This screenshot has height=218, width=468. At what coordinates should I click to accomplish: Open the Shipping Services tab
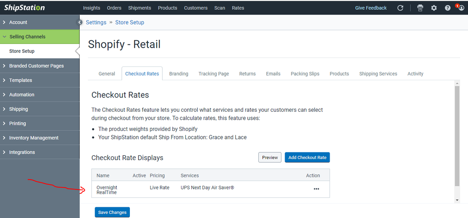[x=378, y=74]
